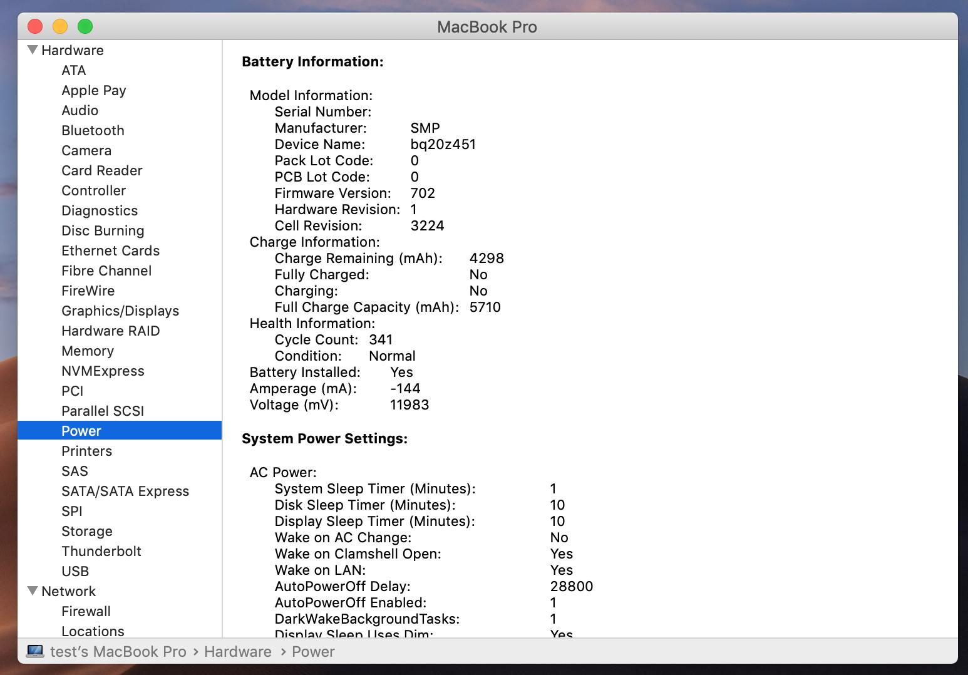Click the Hardware category label
This screenshot has width=968, height=675.
coord(73,50)
